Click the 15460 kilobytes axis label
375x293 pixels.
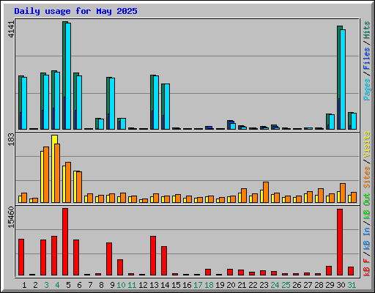[x=11, y=218]
